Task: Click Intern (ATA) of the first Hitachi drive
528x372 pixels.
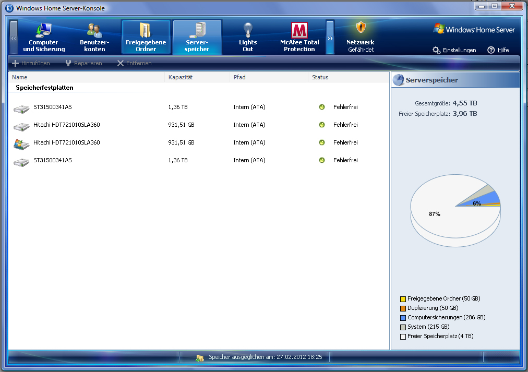Action: [249, 125]
